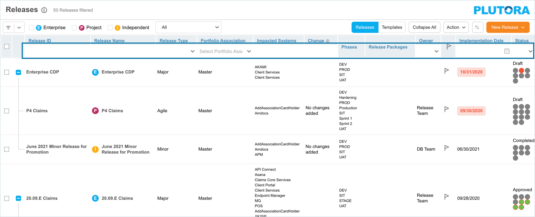
Task: Open the Implementation Date calendar picker
Action: (507, 51)
